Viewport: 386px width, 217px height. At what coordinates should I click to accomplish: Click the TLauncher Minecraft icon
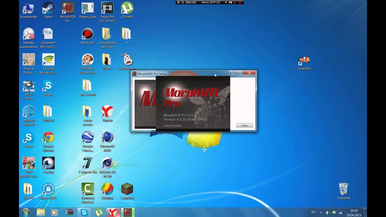click(127, 192)
